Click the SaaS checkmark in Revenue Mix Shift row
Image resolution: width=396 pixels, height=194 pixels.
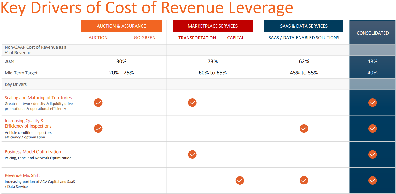click(x=304, y=181)
